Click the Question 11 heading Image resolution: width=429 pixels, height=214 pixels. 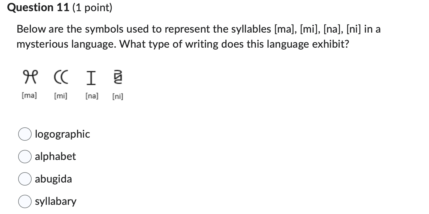pyautogui.click(x=38, y=8)
